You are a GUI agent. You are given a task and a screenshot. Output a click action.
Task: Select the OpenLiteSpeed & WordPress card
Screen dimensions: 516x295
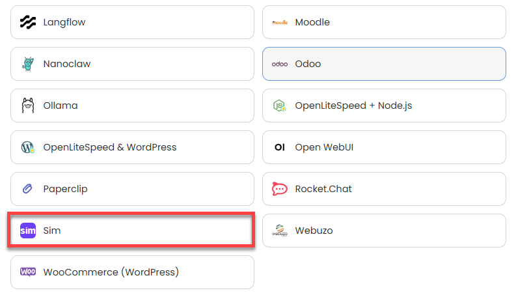coord(132,147)
